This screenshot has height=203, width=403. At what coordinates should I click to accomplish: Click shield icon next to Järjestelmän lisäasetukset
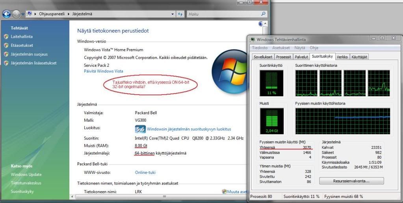(x=6, y=63)
